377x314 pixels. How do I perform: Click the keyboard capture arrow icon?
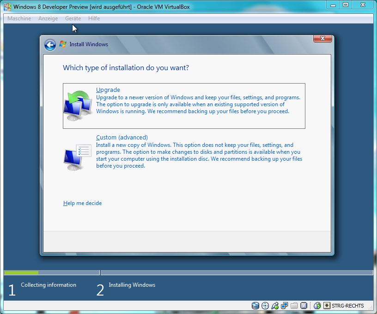pyautogui.click(x=327, y=306)
